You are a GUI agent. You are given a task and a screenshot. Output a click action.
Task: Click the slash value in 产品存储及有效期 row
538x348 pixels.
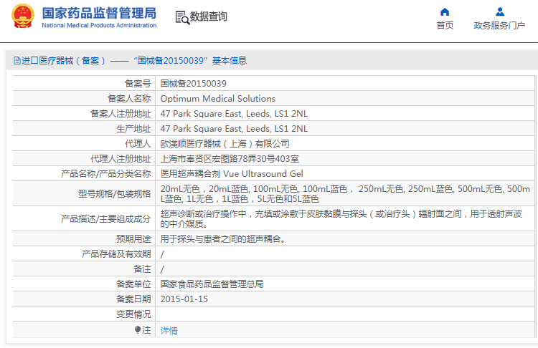162,254
